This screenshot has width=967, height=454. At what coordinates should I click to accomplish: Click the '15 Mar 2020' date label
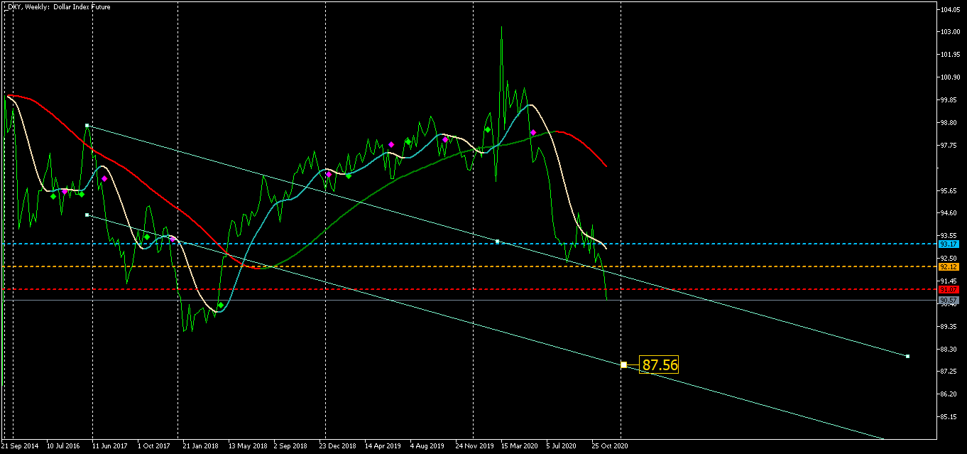click(519, 447)
